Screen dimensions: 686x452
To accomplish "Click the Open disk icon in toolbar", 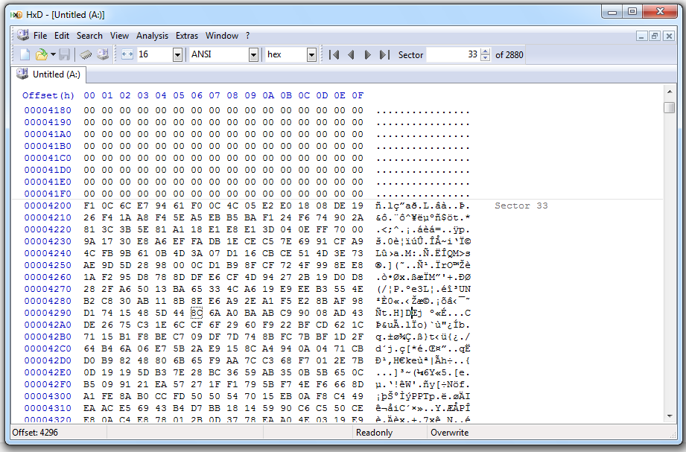I will tap(103, 54).
